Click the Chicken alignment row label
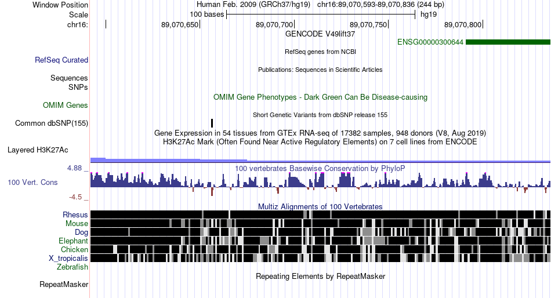 point(74,249)
